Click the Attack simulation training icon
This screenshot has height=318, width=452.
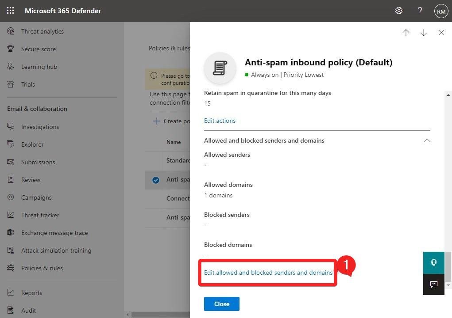point(10,250)
